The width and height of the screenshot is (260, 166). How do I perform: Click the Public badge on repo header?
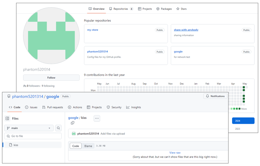click(x=66, y=96)
